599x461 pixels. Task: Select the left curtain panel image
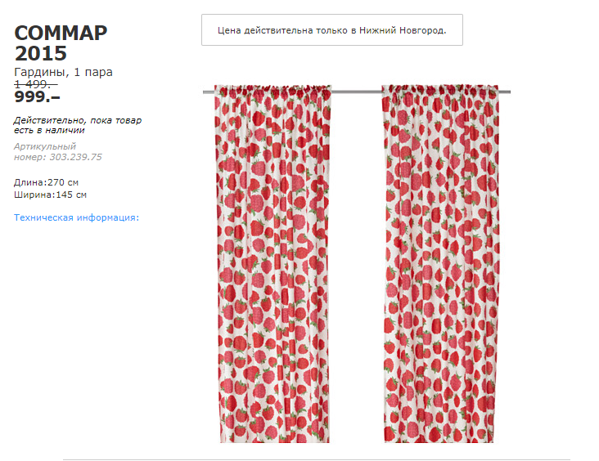click(272, 264)
